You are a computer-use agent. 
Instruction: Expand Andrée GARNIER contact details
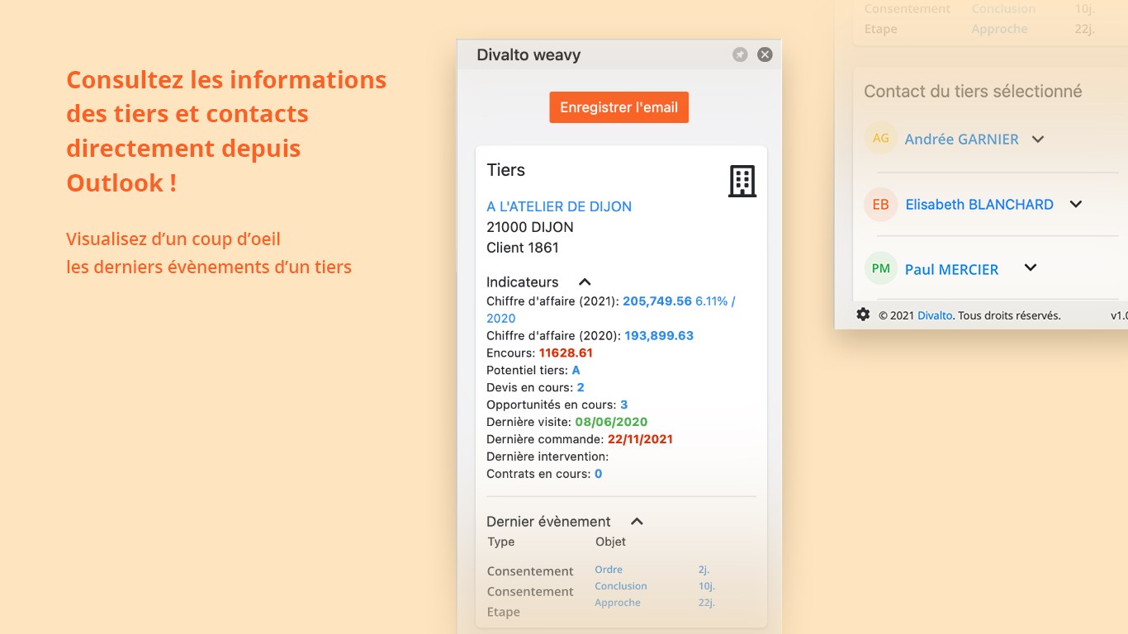click(1038, 140)
